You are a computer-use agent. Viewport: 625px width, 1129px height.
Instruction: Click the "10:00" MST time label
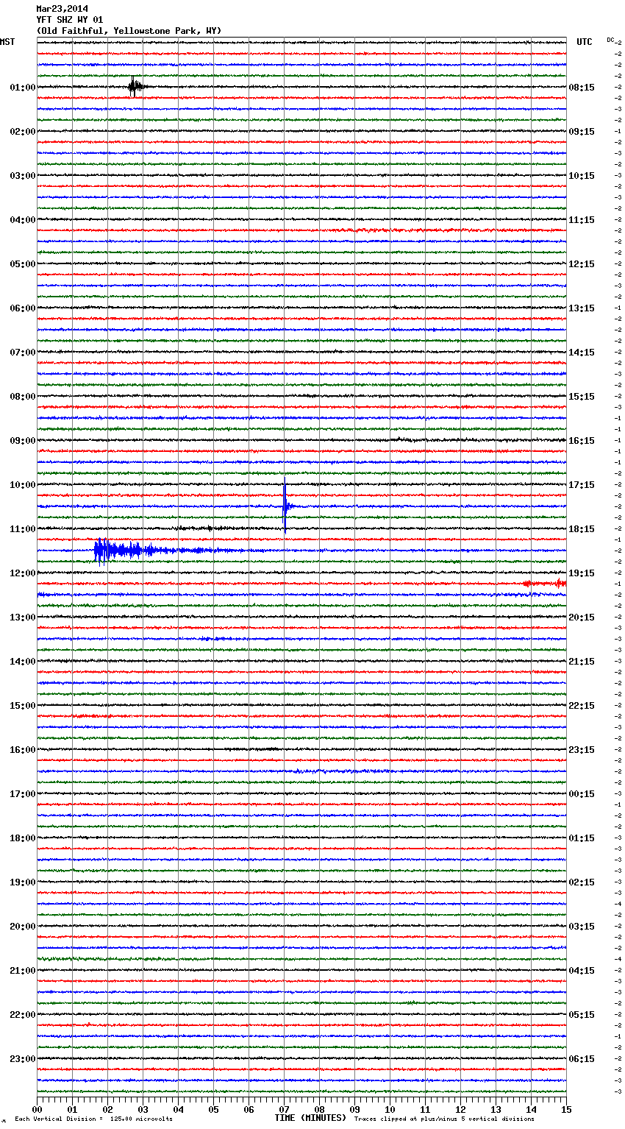pos(23,485)
